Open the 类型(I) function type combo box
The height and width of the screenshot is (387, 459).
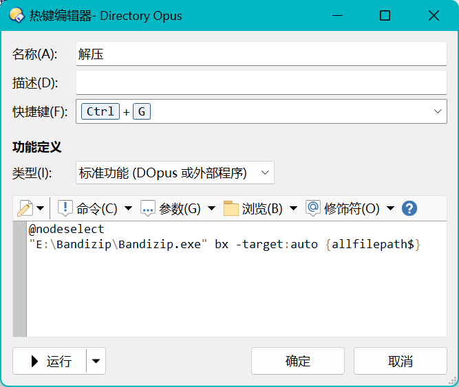[175, 173]
